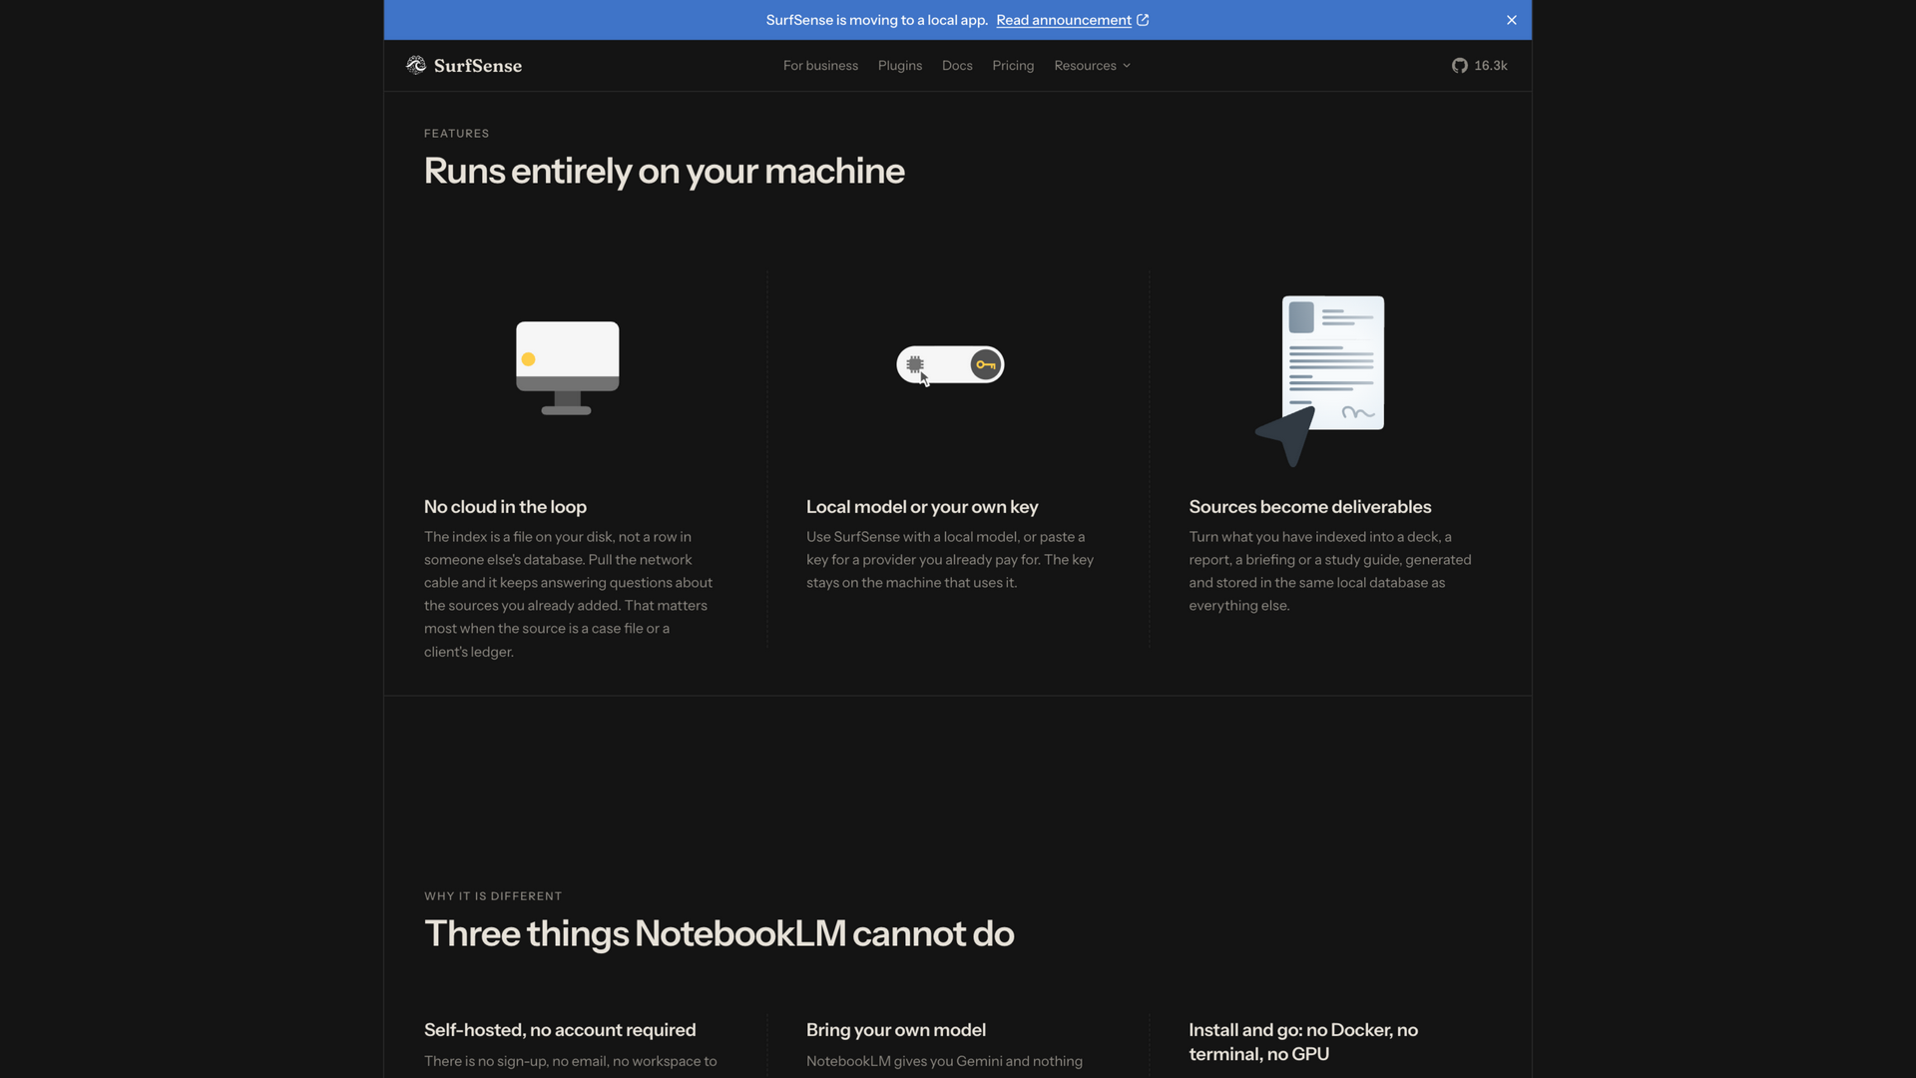Select the heading 'Runs entirely on your machine'
This screenshot has height=1078, width=1916.
click(664, 171)
